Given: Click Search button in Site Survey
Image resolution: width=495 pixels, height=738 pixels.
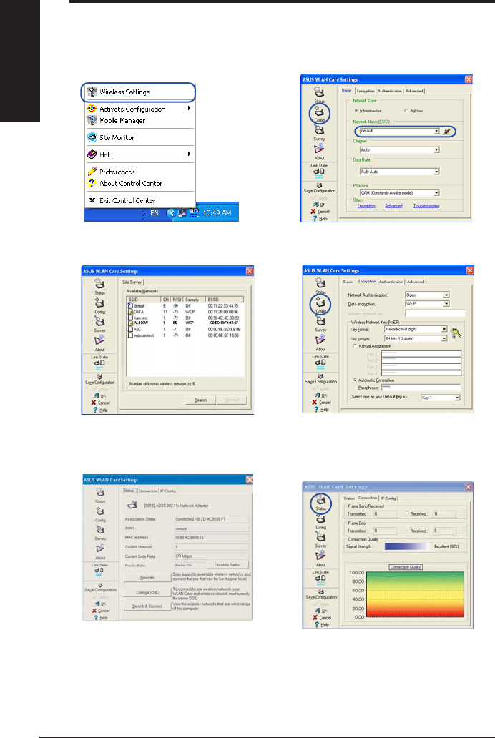Looking at the screenshot, I should tap(201, 400).
